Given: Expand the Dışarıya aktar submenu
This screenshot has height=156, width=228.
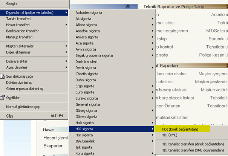Looking at the screenshot, I should [66, 61].
